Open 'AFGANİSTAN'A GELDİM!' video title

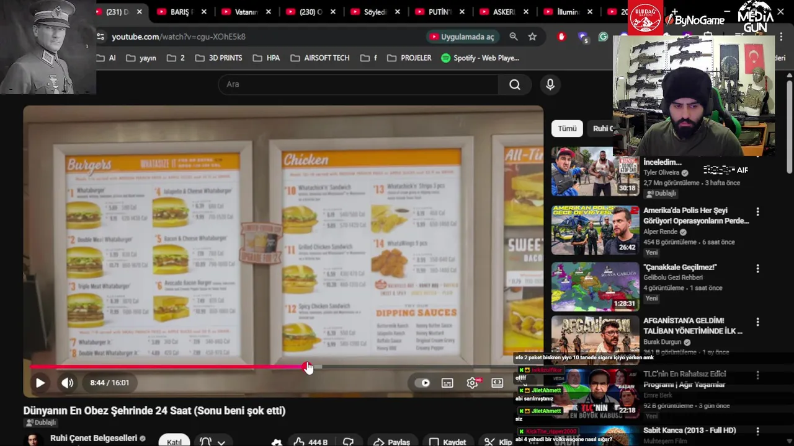[x=692, y=326]
